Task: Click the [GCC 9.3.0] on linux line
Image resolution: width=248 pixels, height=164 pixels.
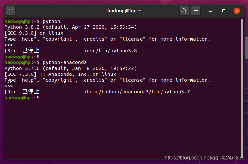Action: [34, 33]
